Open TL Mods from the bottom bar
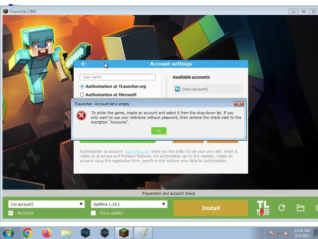318x239 pixels. click(x=263, y=208)
